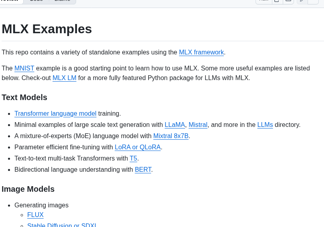Open the Mixtral 8x7B link

tap(171, 136)
